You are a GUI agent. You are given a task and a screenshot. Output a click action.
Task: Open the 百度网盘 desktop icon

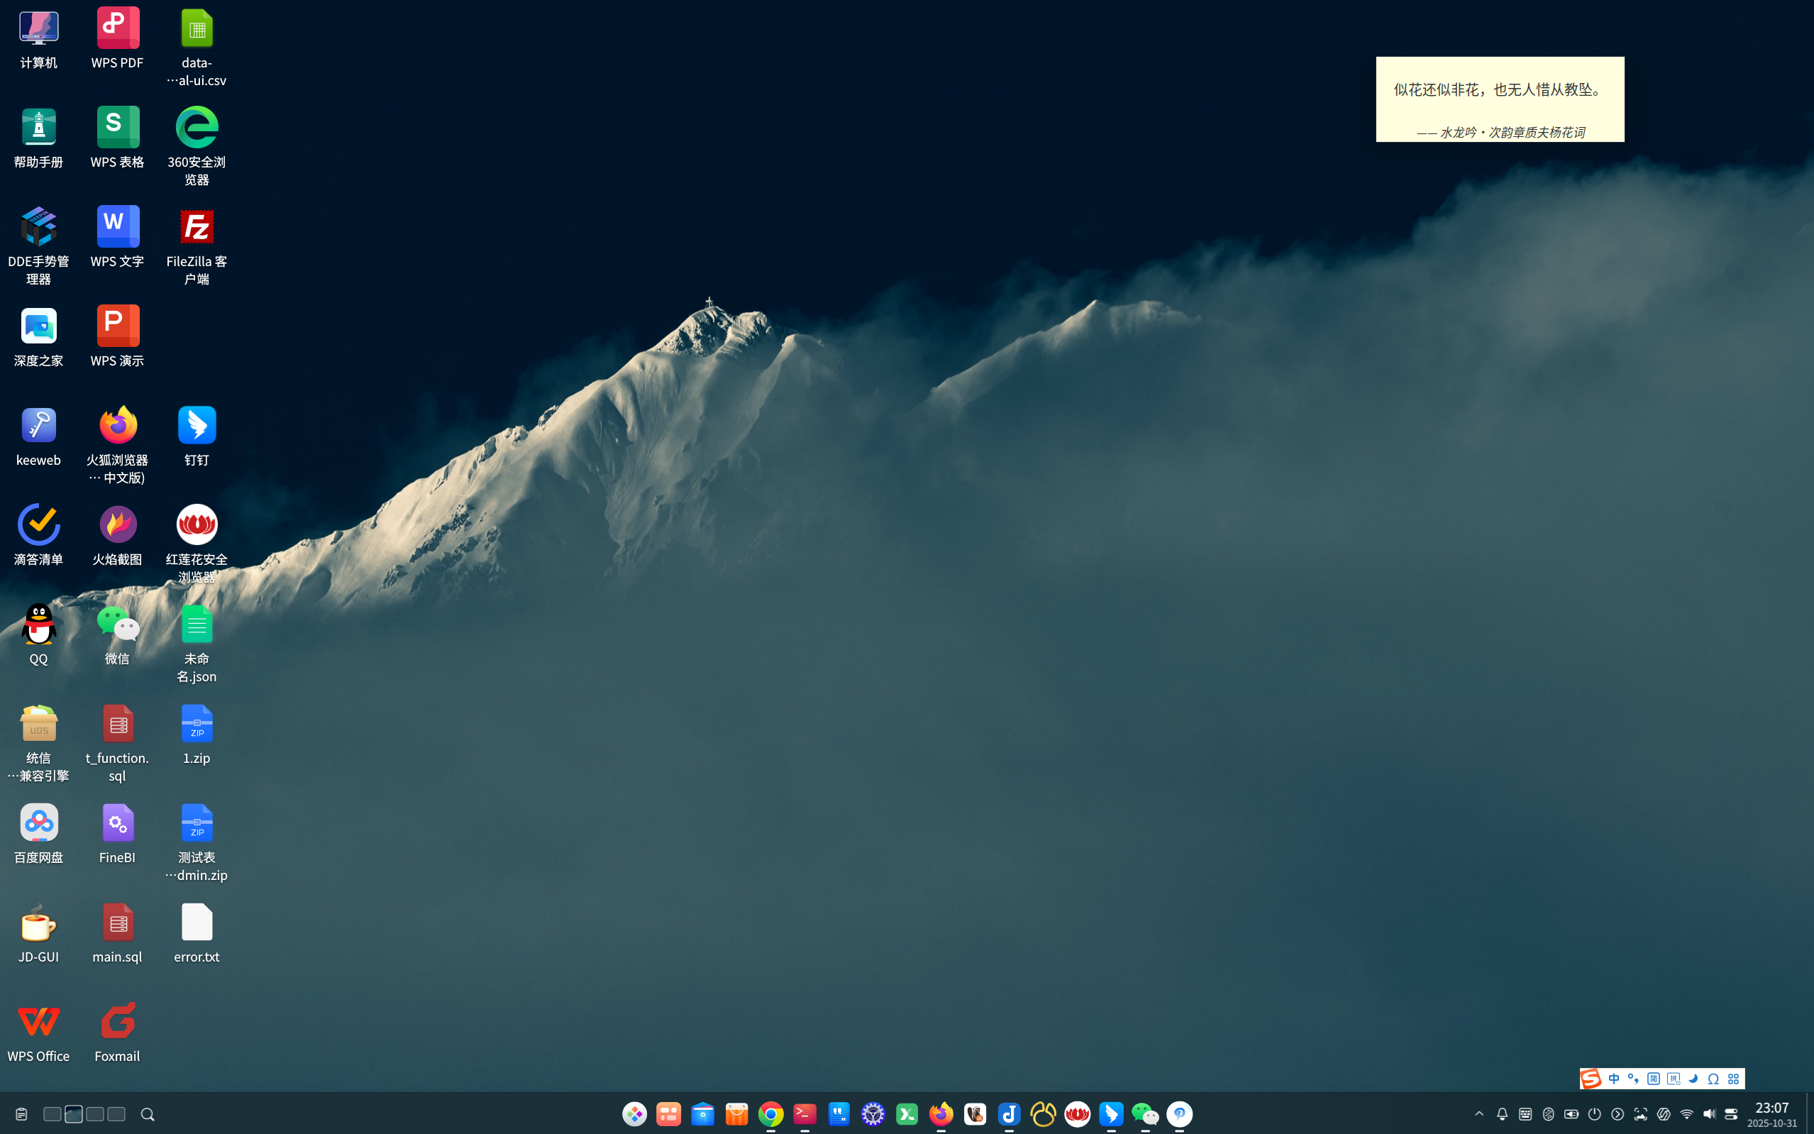click(x=38, y=822)
